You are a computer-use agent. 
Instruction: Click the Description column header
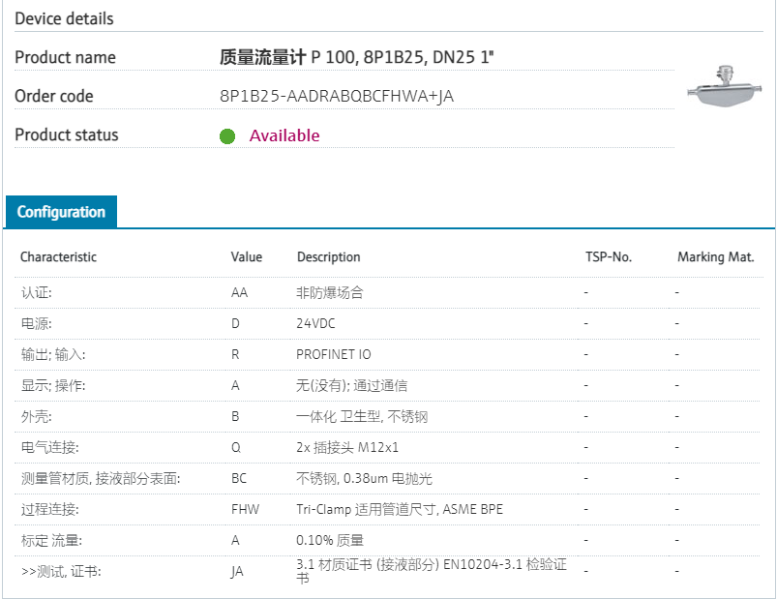(x=328, y=256)
